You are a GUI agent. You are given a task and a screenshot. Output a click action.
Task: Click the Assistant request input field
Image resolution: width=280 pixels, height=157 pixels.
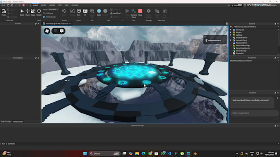254,113
